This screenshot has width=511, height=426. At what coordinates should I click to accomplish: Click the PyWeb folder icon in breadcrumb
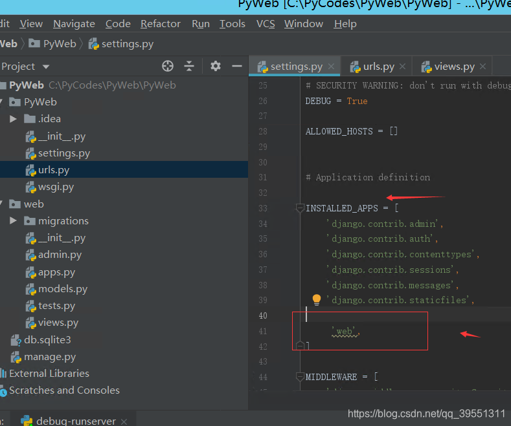34,43
